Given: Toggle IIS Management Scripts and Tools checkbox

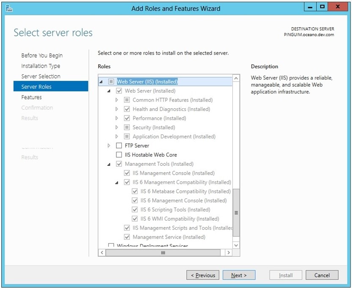Looking at the screenshot, I should tap(127, 228).
